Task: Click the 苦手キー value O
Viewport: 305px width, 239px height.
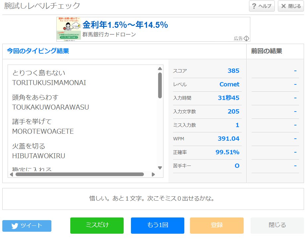Action: [237, 166]
